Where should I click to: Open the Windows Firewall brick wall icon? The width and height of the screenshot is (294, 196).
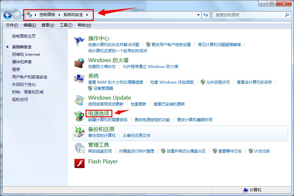point(79,63)
